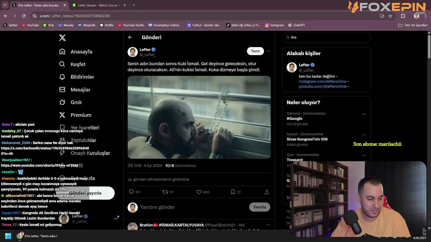The width and height of the screenshot is (431, 242).
Task: Open the chained man post image
Action: pyautogui.click(x=199, y=117)
